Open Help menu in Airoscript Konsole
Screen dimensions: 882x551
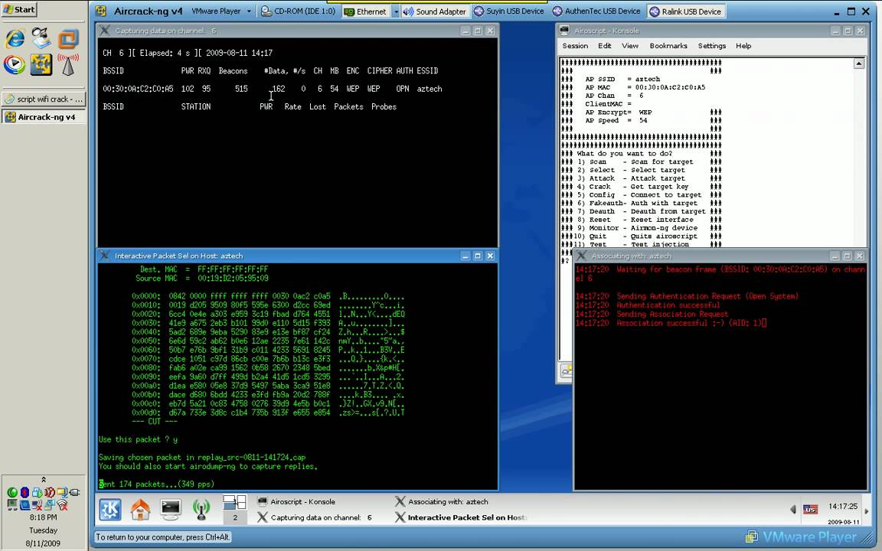click(x=743, y=46)
